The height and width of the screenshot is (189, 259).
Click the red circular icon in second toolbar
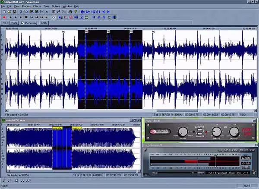[x=71, y=17]
